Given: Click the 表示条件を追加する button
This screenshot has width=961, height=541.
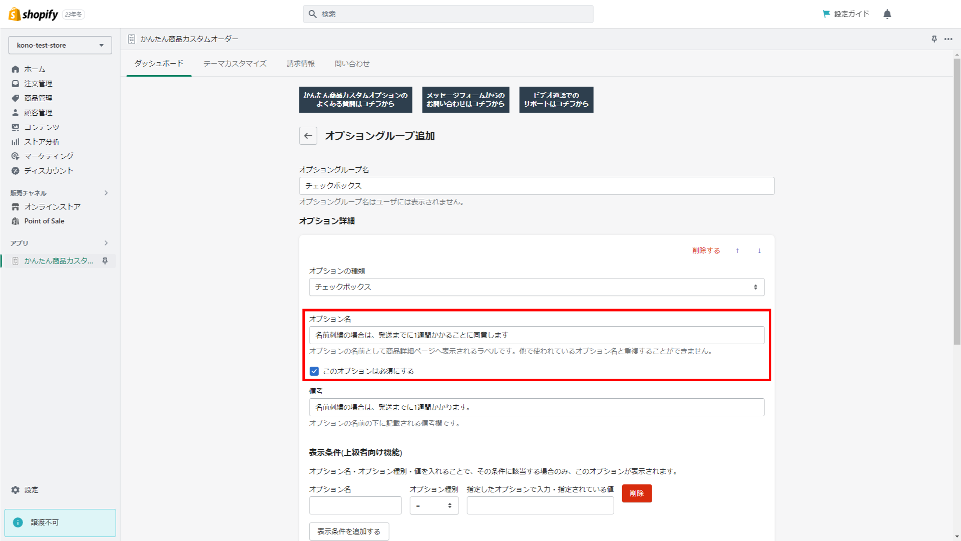Looking at the screenshot, I should (349, 531).
